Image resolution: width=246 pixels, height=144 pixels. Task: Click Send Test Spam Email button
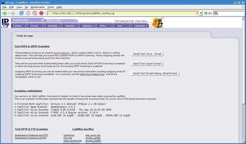(147, 64)
